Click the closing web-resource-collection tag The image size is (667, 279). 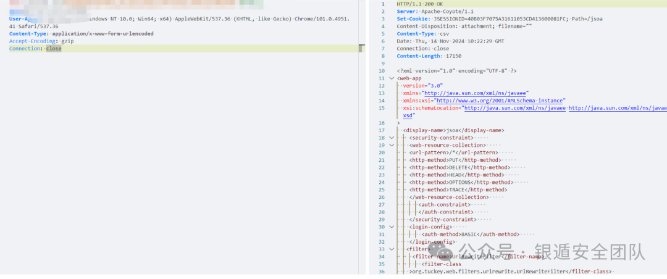[449, 198]
